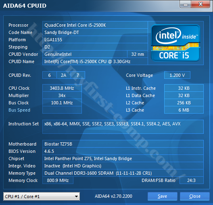This screenshot has height=205, width=213.
Task: Click the CPUID Name value i5-2500K CPU @ 3.30GHz
Action: [95, 61]
